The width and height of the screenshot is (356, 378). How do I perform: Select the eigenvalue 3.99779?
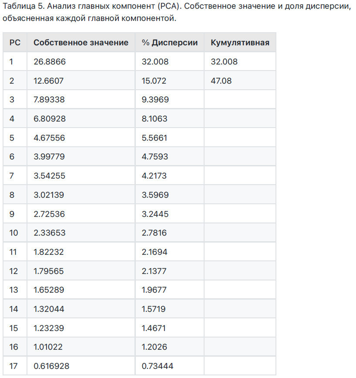point(49,157)
